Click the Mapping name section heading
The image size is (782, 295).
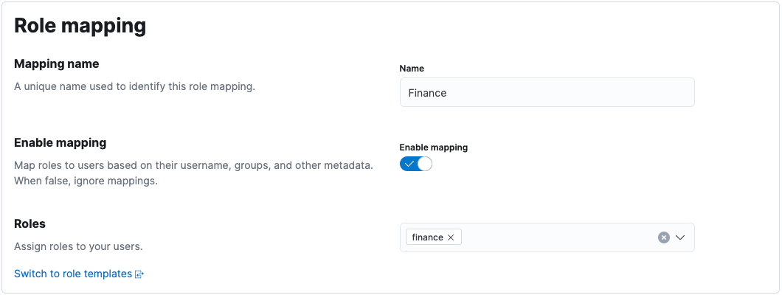57,64
